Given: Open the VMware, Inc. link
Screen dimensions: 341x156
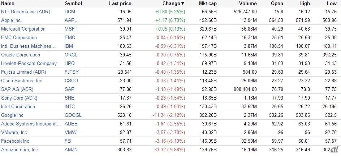Looking at the screenshot, I should [15, 133].
